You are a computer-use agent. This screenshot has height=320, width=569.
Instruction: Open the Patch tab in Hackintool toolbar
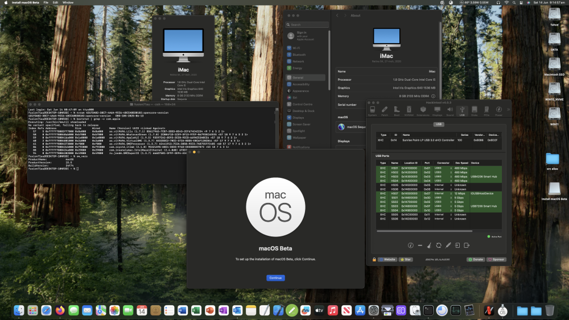385,111
